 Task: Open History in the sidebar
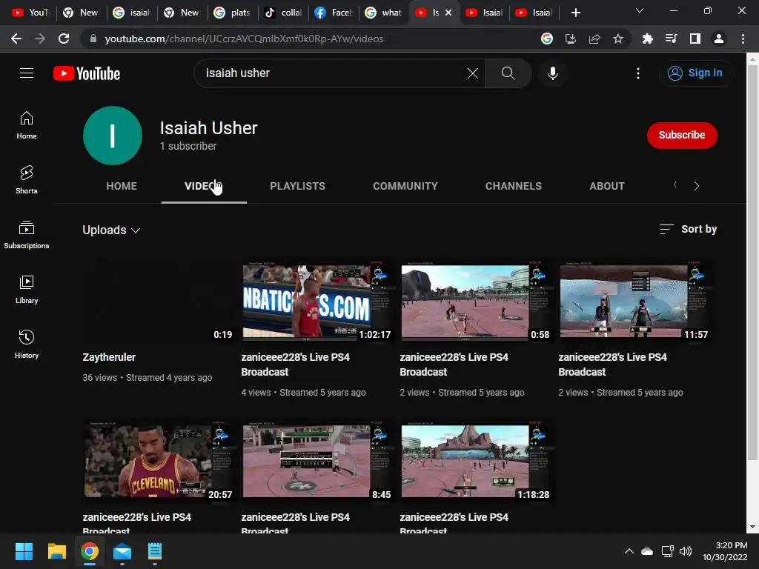27,344
